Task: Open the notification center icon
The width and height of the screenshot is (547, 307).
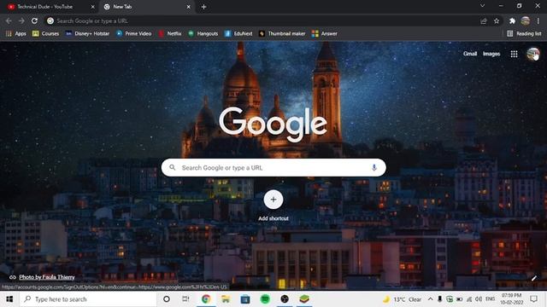Action: (x=533, y=299)
